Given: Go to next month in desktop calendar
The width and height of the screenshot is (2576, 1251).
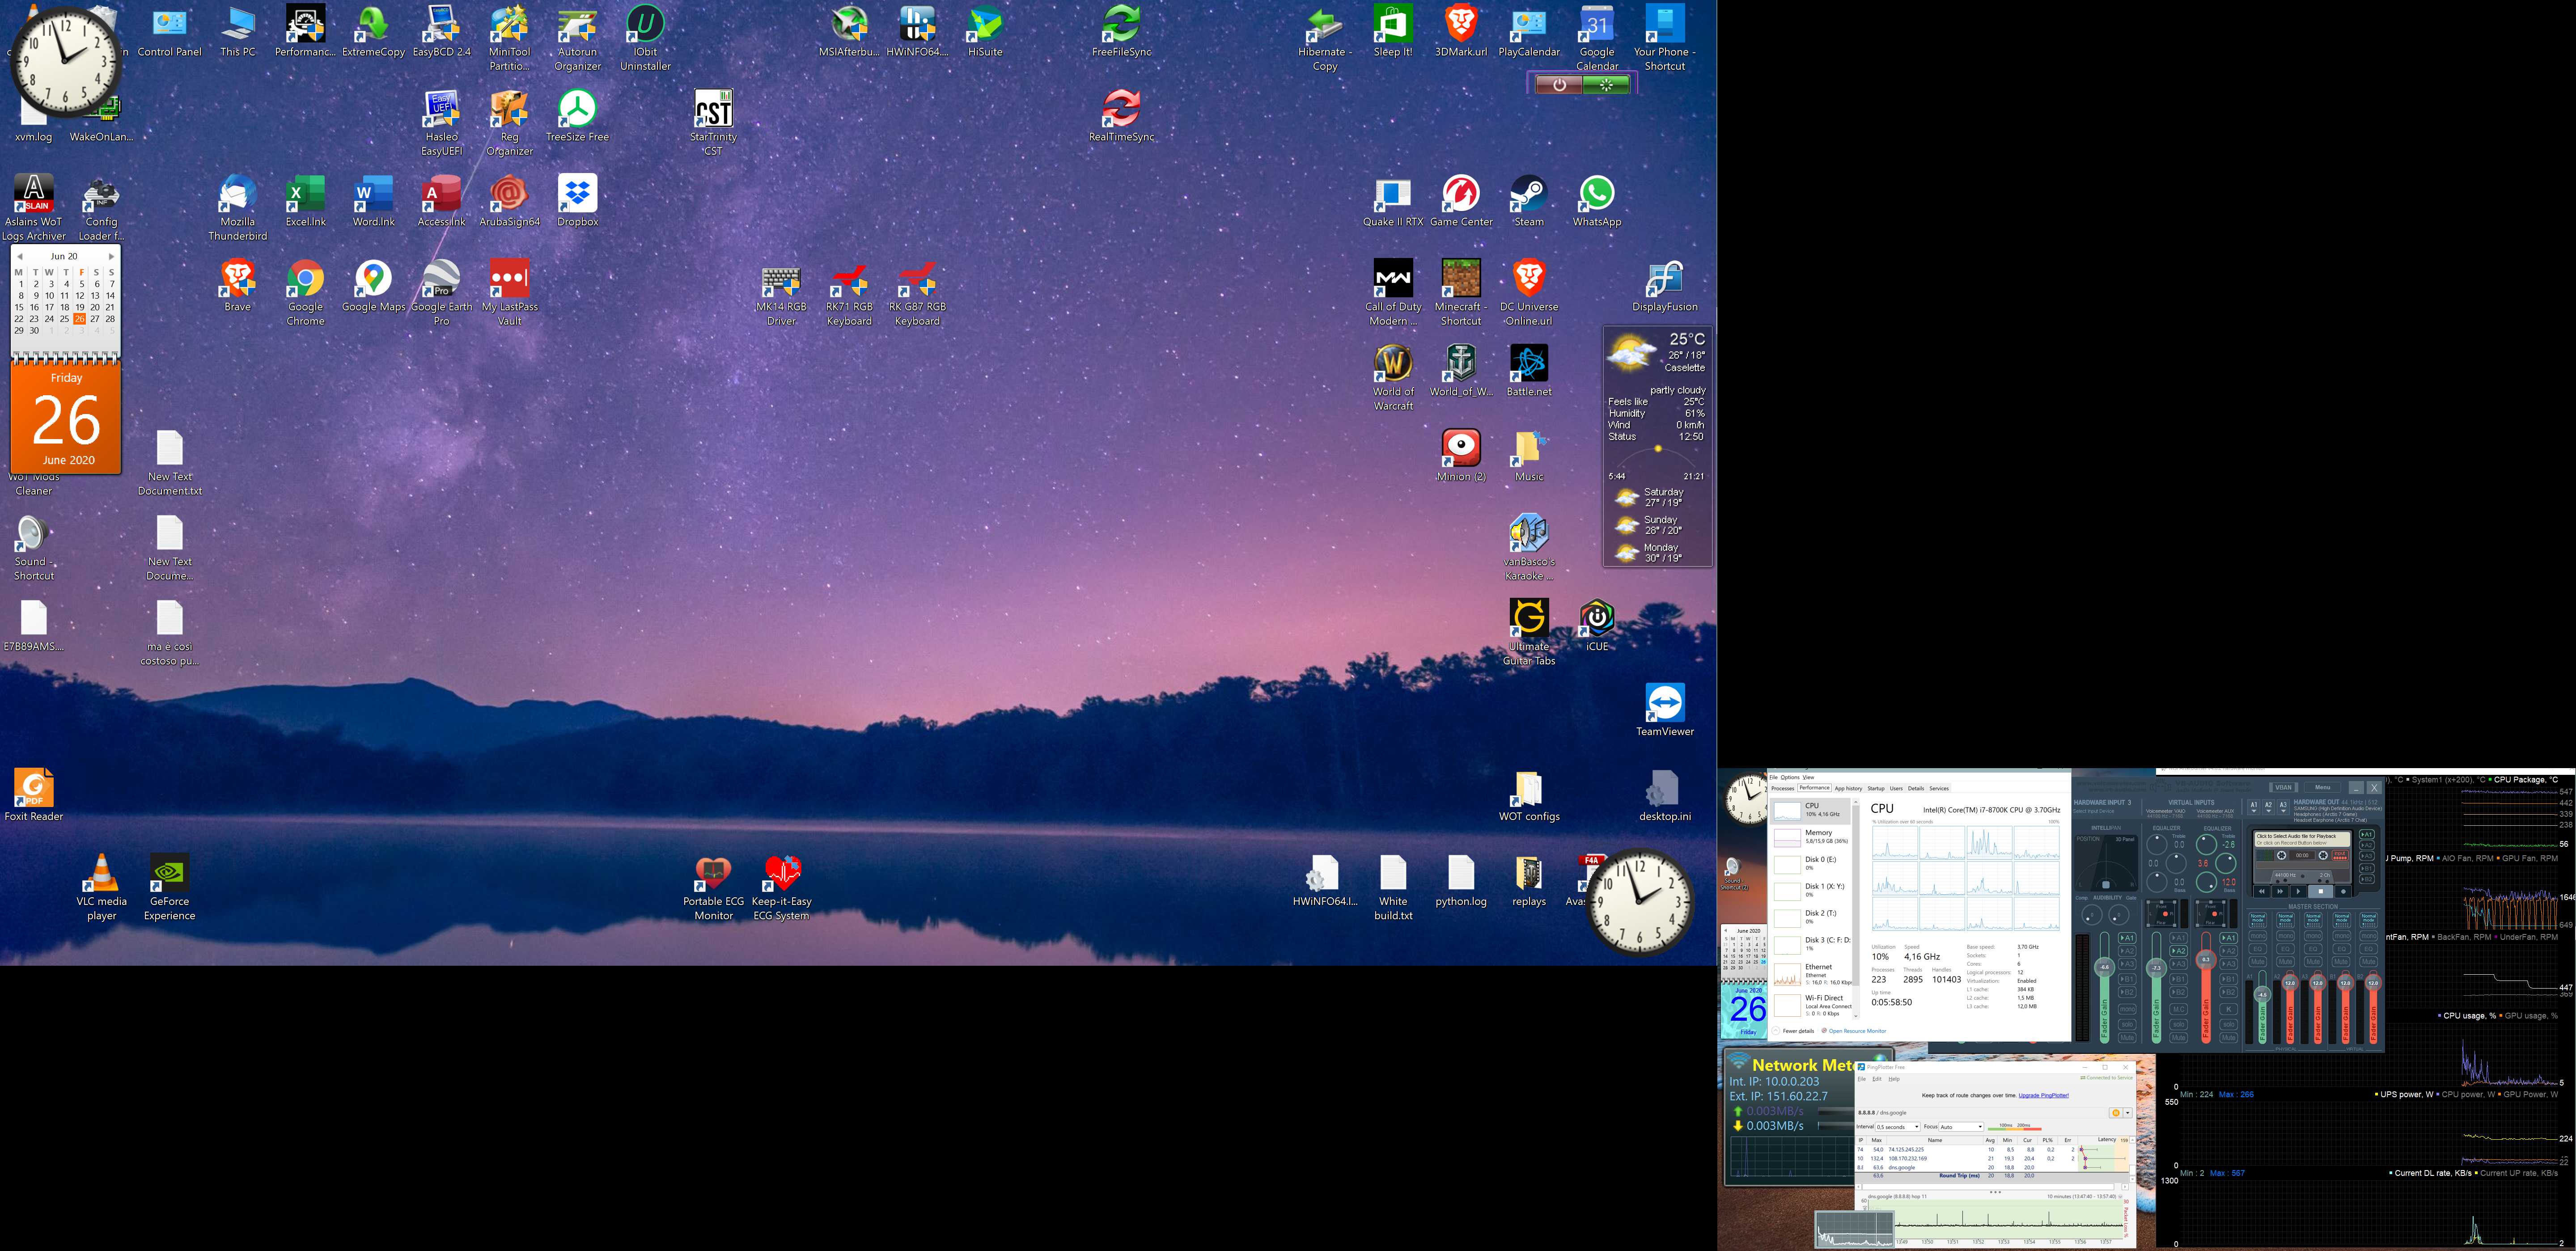Looking at the screenshot, I should (x=111, y=257).
